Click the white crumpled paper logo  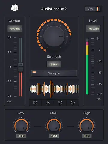[x=15, y=8]
